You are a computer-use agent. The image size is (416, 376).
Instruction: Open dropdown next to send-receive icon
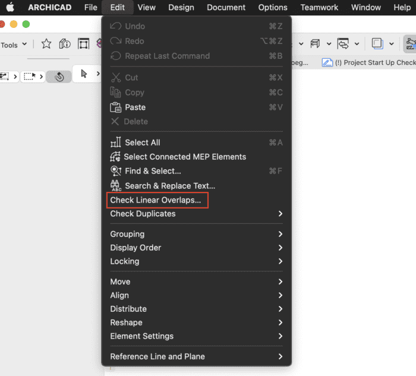[357, 44]
